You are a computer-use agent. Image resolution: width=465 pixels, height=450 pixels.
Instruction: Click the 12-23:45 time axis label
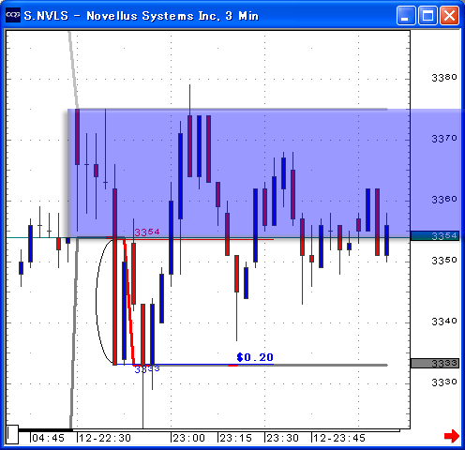pos(339,438)
